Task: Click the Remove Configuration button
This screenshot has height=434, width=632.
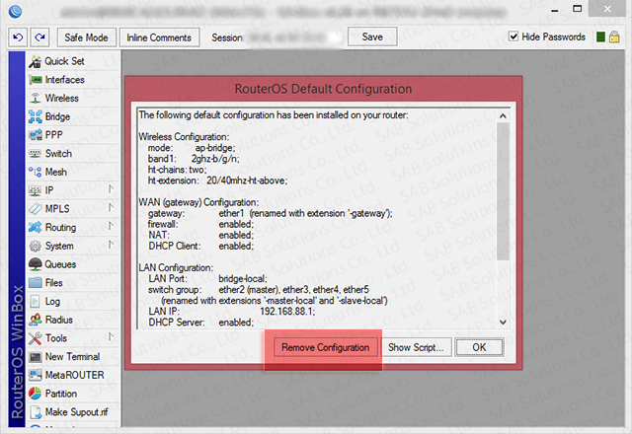Action: click(x=326, y=347)
